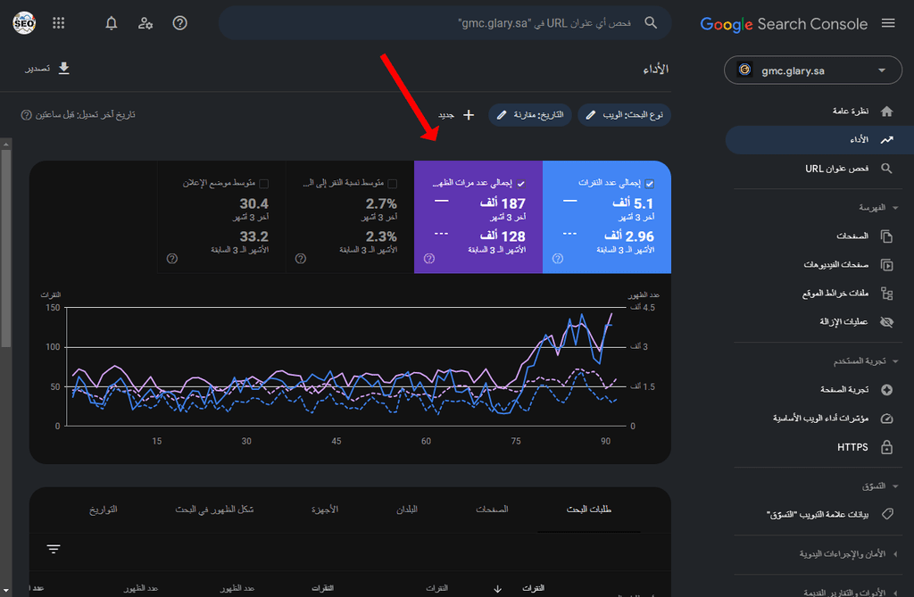This screenshot has height=597, width=914.
Task: Enable the average CTR checkbox
Action: [393, 184]
